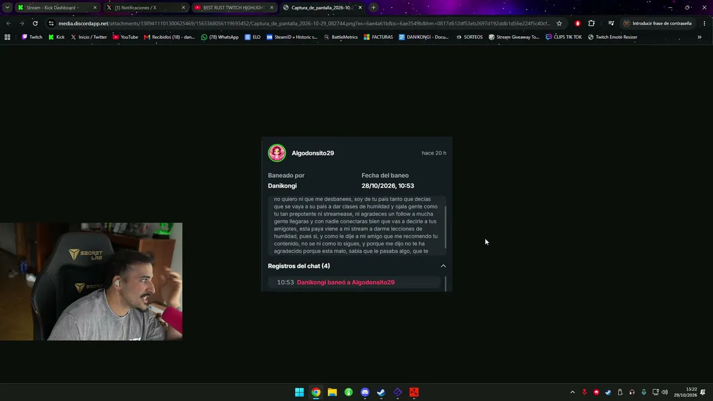
Task: Open the green app icon in taskbar
Action: pyautogui.click(x=349, y=392)
